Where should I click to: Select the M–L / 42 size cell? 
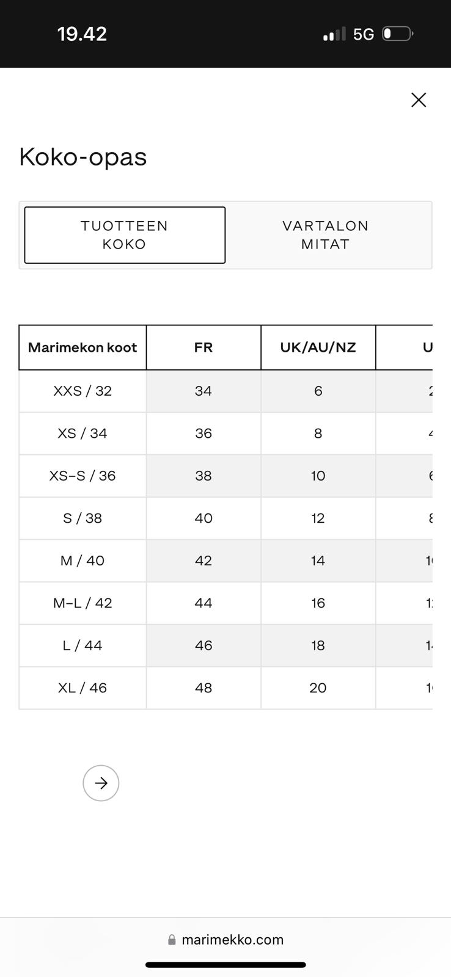tap(82, 603)
